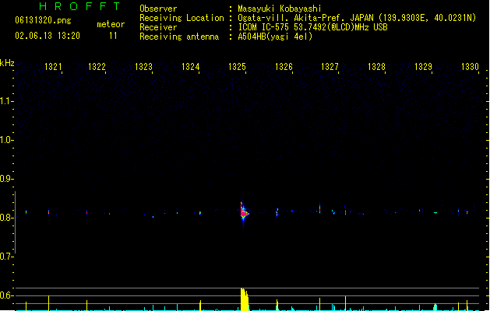Select the file name 06131320.png

click(43, 20)
